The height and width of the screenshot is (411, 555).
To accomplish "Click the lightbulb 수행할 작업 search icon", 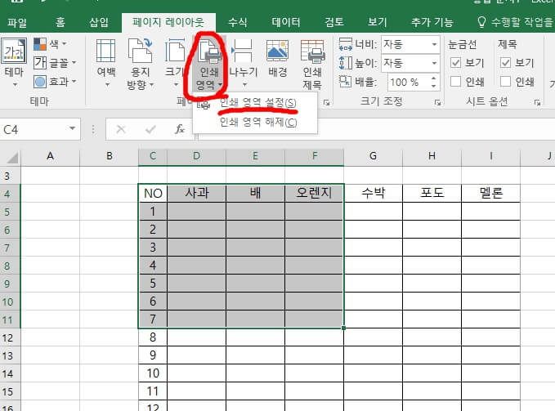I will point(481,22).
